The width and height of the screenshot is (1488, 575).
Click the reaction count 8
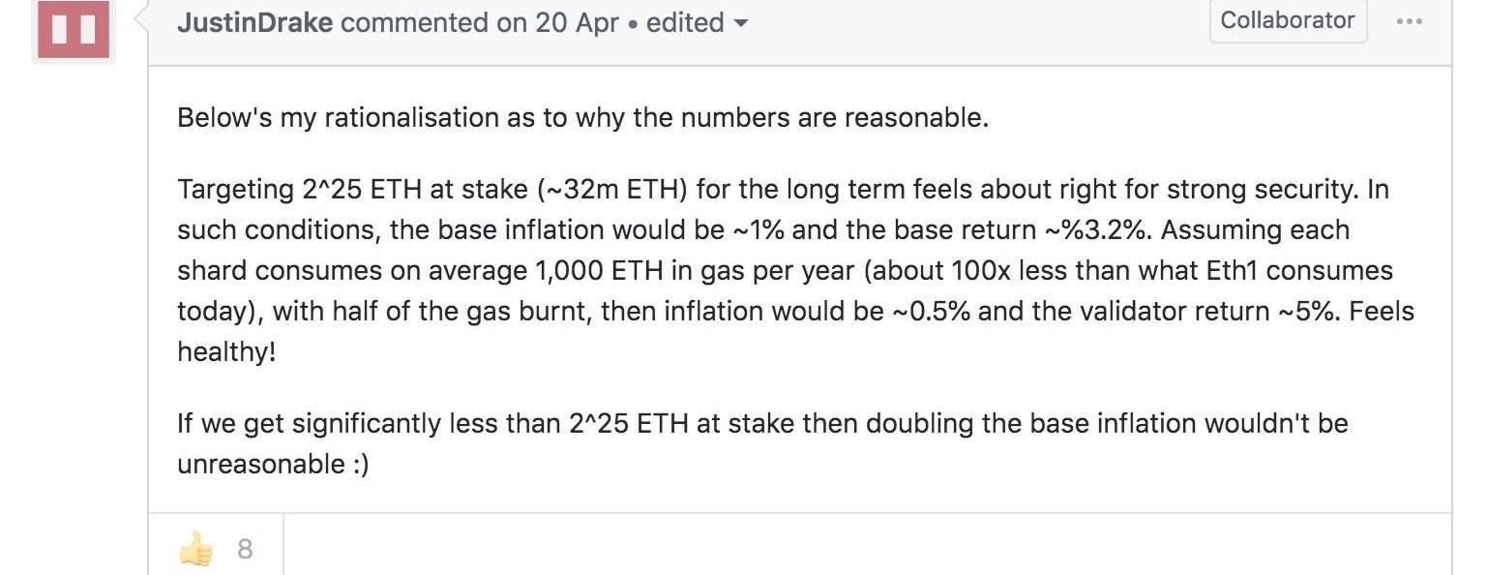245,550
